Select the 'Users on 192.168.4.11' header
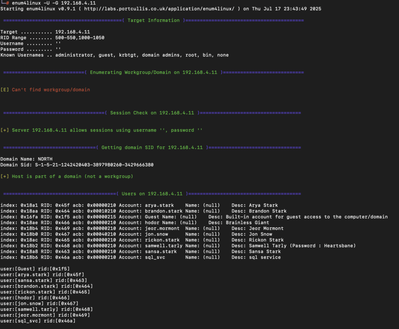 coord(152,194)
